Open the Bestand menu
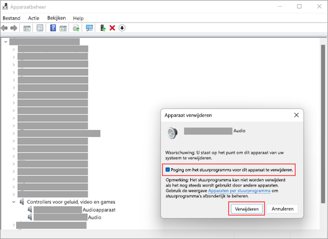The height and width of the screenshot is (239, 328). click(x=11, y=18)
